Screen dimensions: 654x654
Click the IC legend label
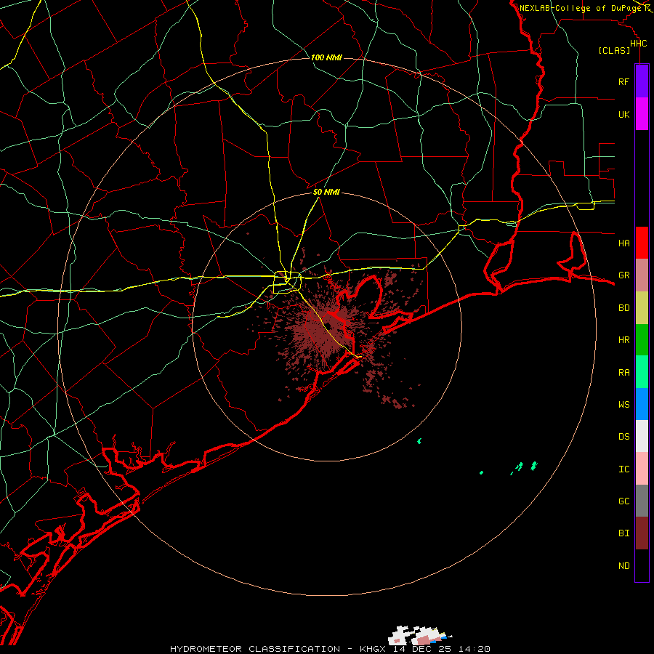pos(623,469)
